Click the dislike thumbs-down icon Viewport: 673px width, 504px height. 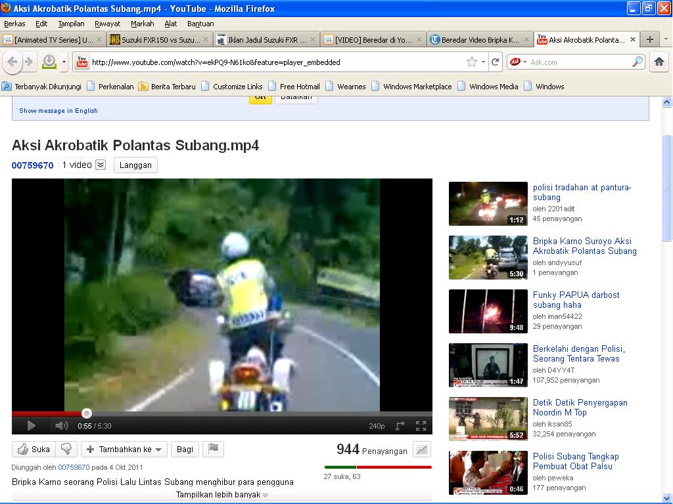pos(66,449)
